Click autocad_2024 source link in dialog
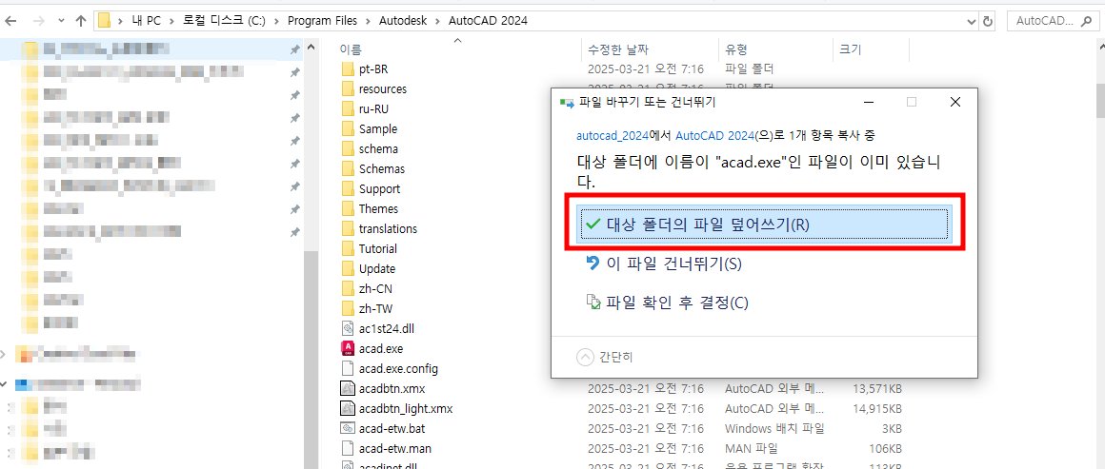Viewport: 1105px width, 469px height. click(612, 134)
